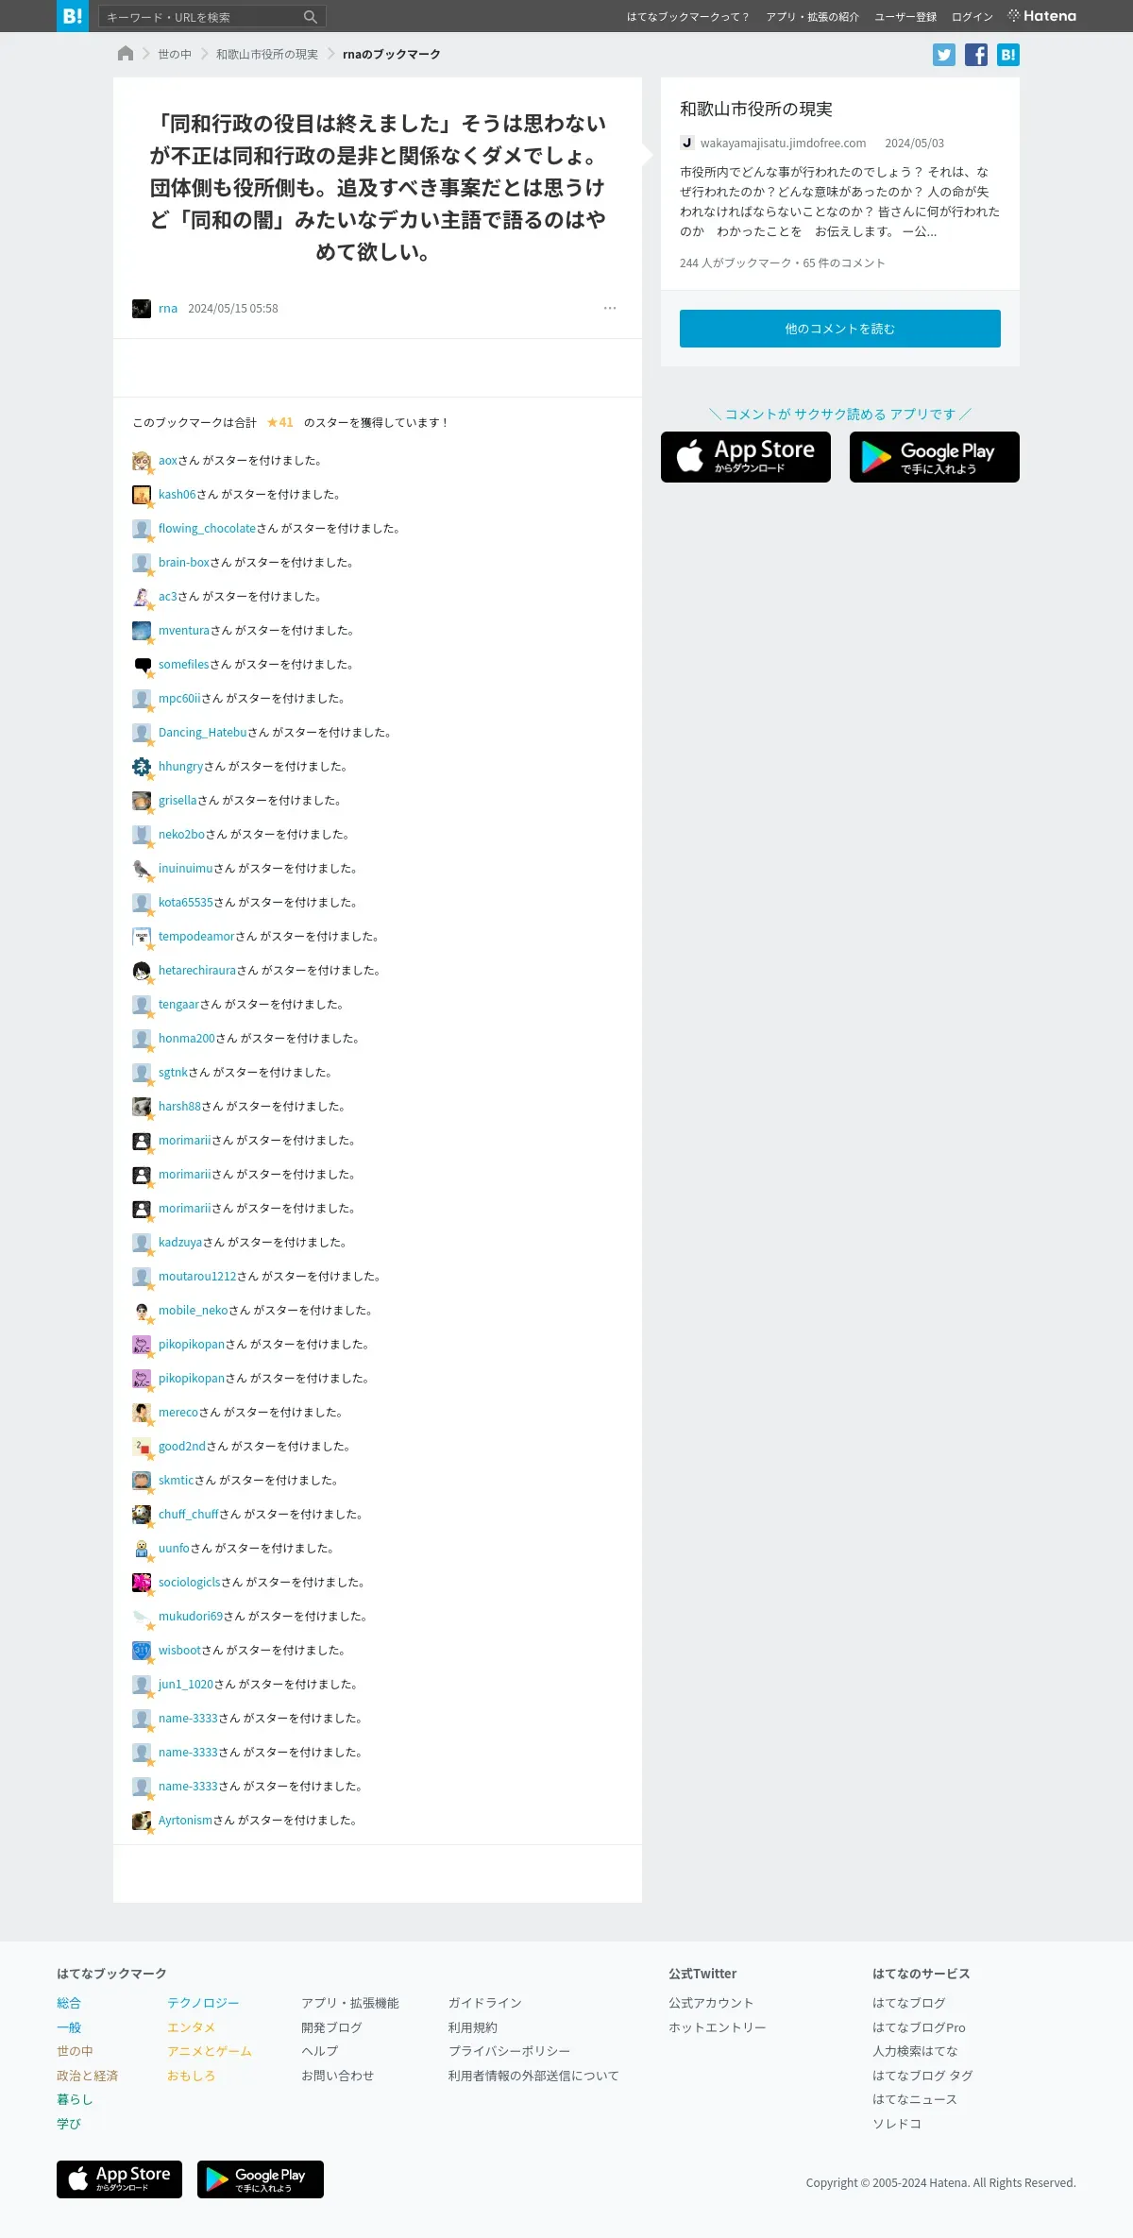Share via the Facebook icon
Image resolution: width=1133 pixels, height=2238 pixels.
tap(976, 55)
